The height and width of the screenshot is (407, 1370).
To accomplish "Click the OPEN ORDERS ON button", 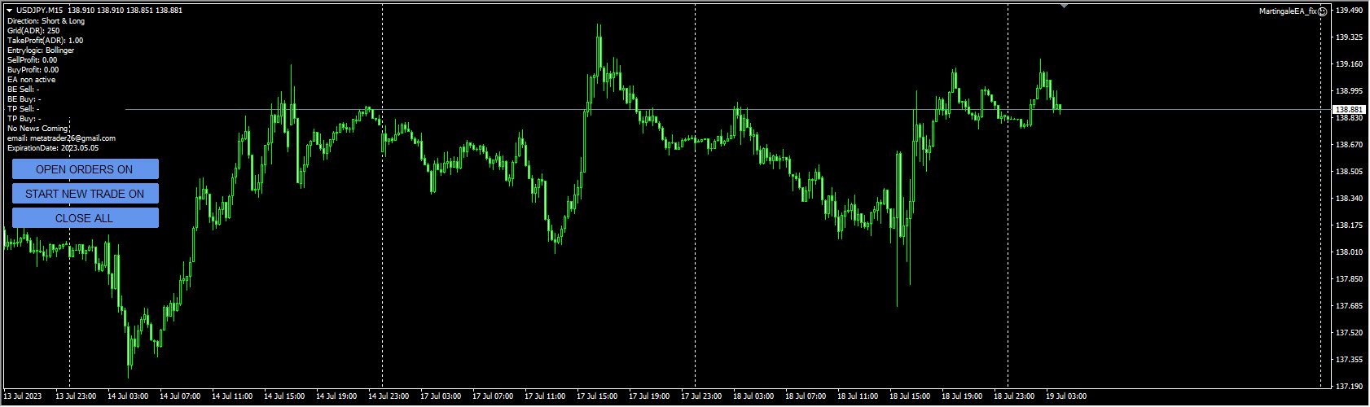I will (x=86, y=169).
